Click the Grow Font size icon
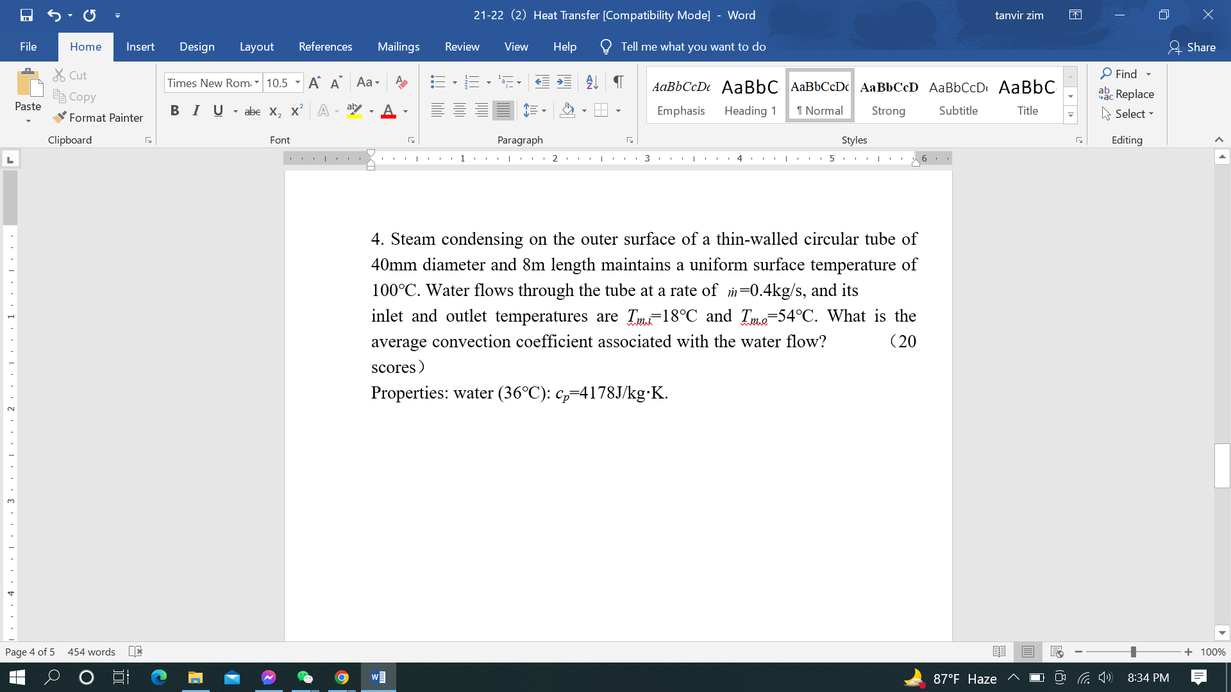The height and width of the screenshot is (692, 1231). point(314,83)
